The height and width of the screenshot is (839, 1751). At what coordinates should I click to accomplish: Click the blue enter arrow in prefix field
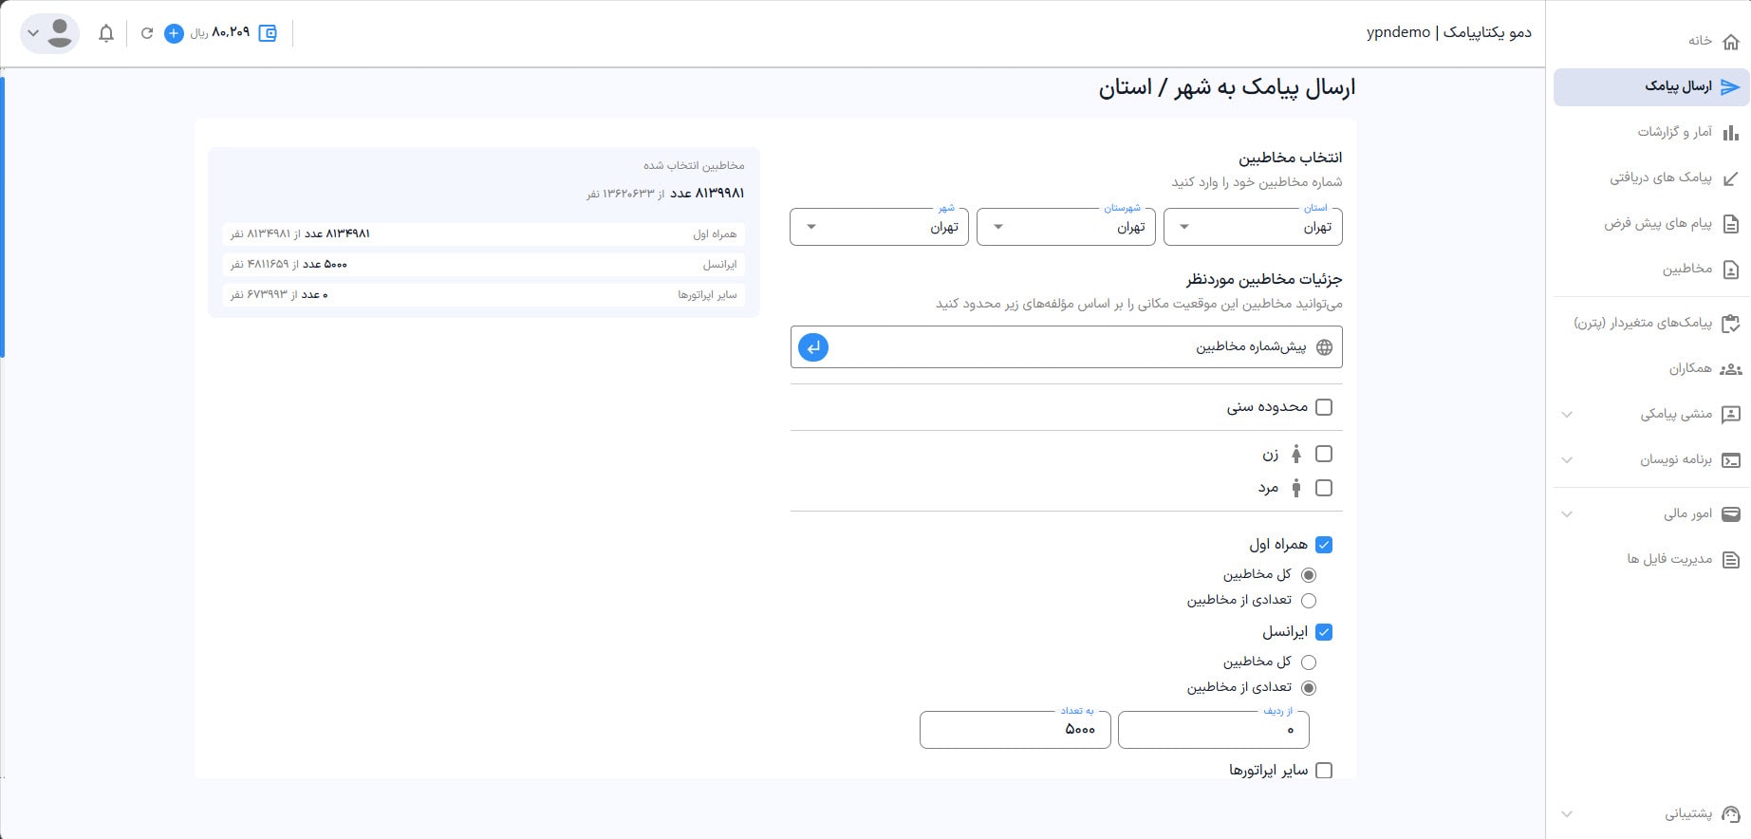pyautogui.click(x=813, y=347)
